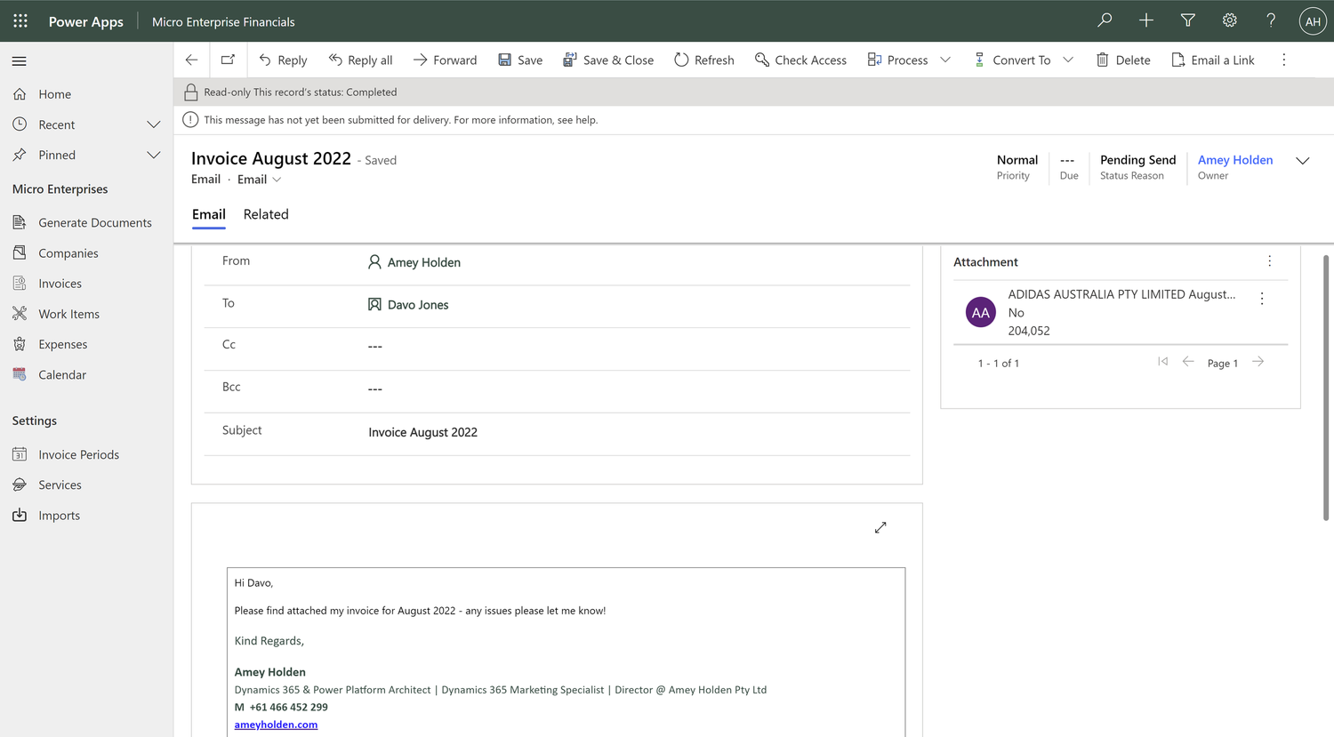
Task: Switch to the Related tab
Action: point(265,214)
